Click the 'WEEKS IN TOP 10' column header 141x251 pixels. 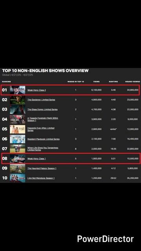[x=76, y=82]
